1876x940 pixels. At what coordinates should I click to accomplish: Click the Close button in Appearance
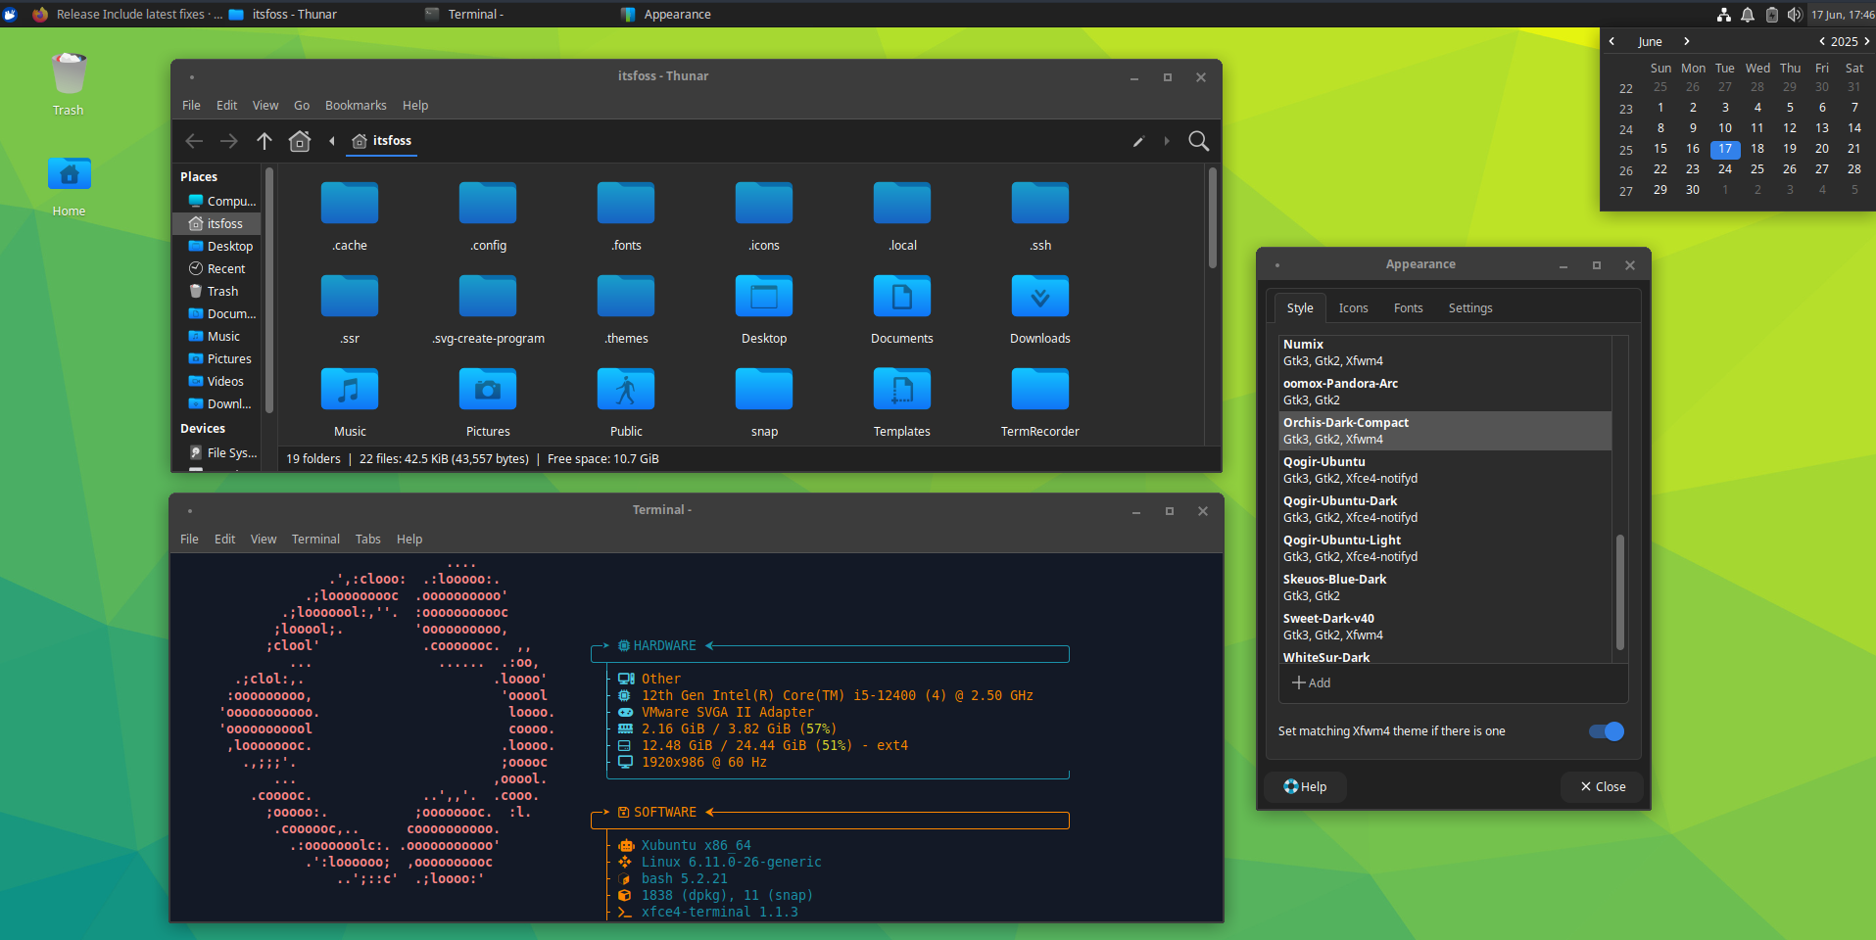click(1603, 787)
